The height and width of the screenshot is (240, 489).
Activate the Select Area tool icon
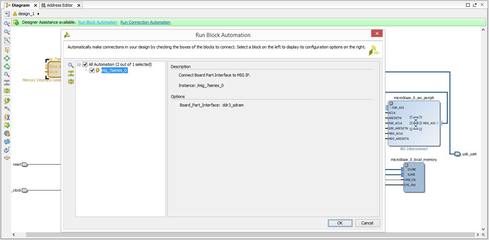(x=7, y=50)
